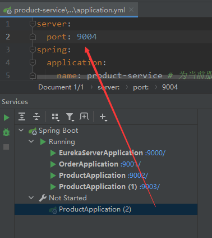Click run icon beside OrderApplication
The height and width of the screenshot is (238, 212).
[53, 164]
